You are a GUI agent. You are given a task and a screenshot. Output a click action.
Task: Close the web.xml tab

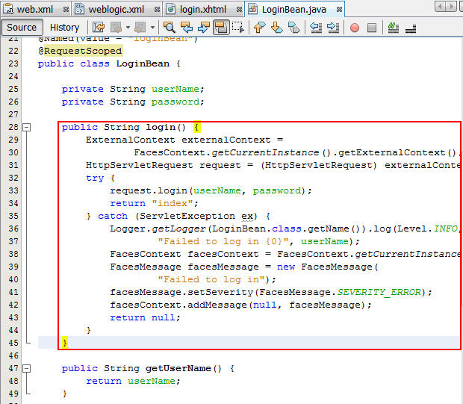click(x=66, y=10)
